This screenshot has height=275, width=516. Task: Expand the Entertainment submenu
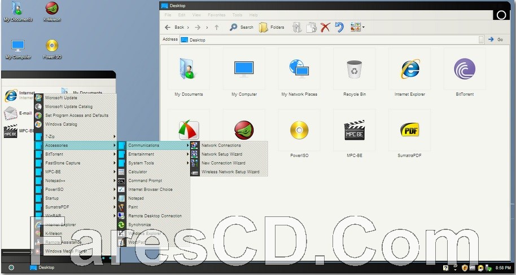(x=154, y=154)
